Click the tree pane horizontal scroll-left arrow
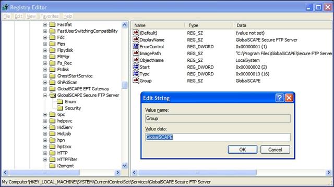334x187 pixels. click(5, 172)
